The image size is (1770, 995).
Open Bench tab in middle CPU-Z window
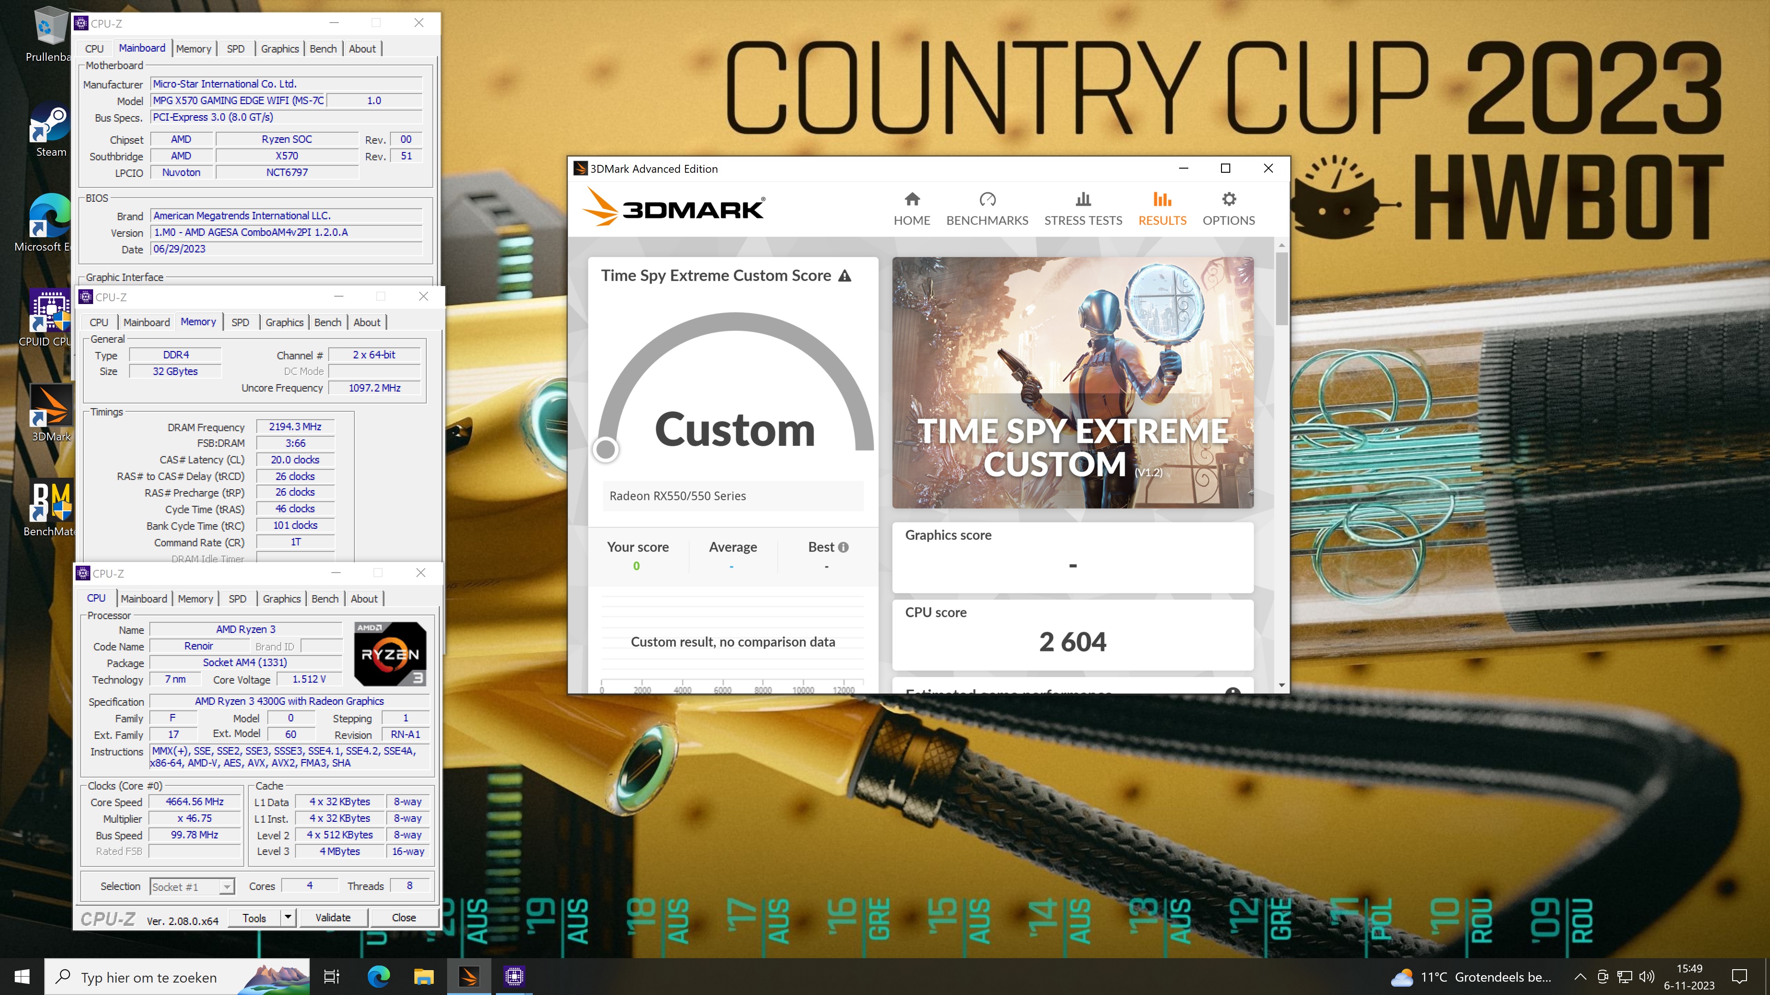(328, 322)
